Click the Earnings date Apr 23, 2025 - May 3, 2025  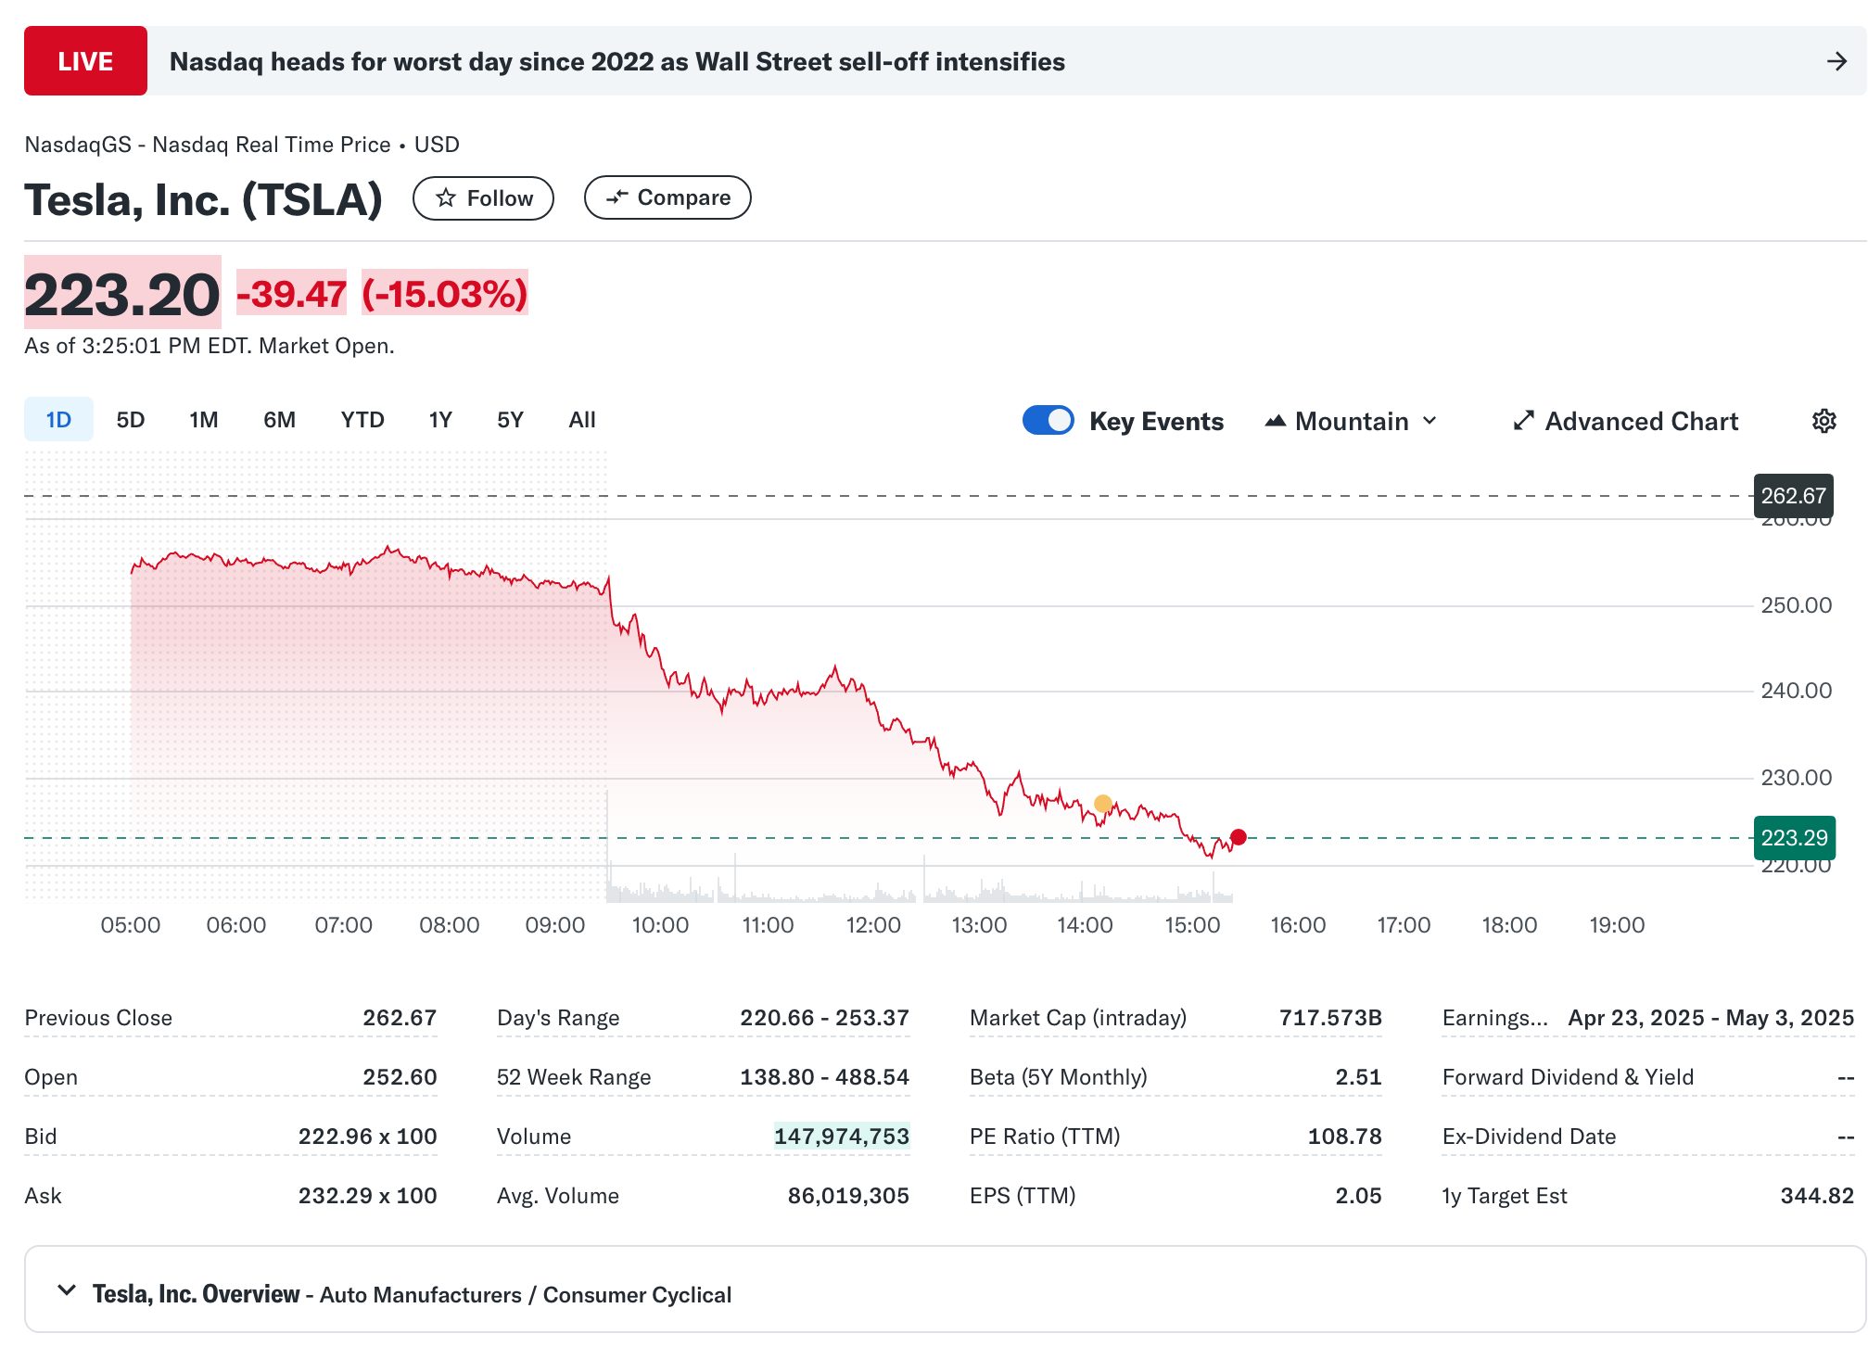(1711, 1018)
